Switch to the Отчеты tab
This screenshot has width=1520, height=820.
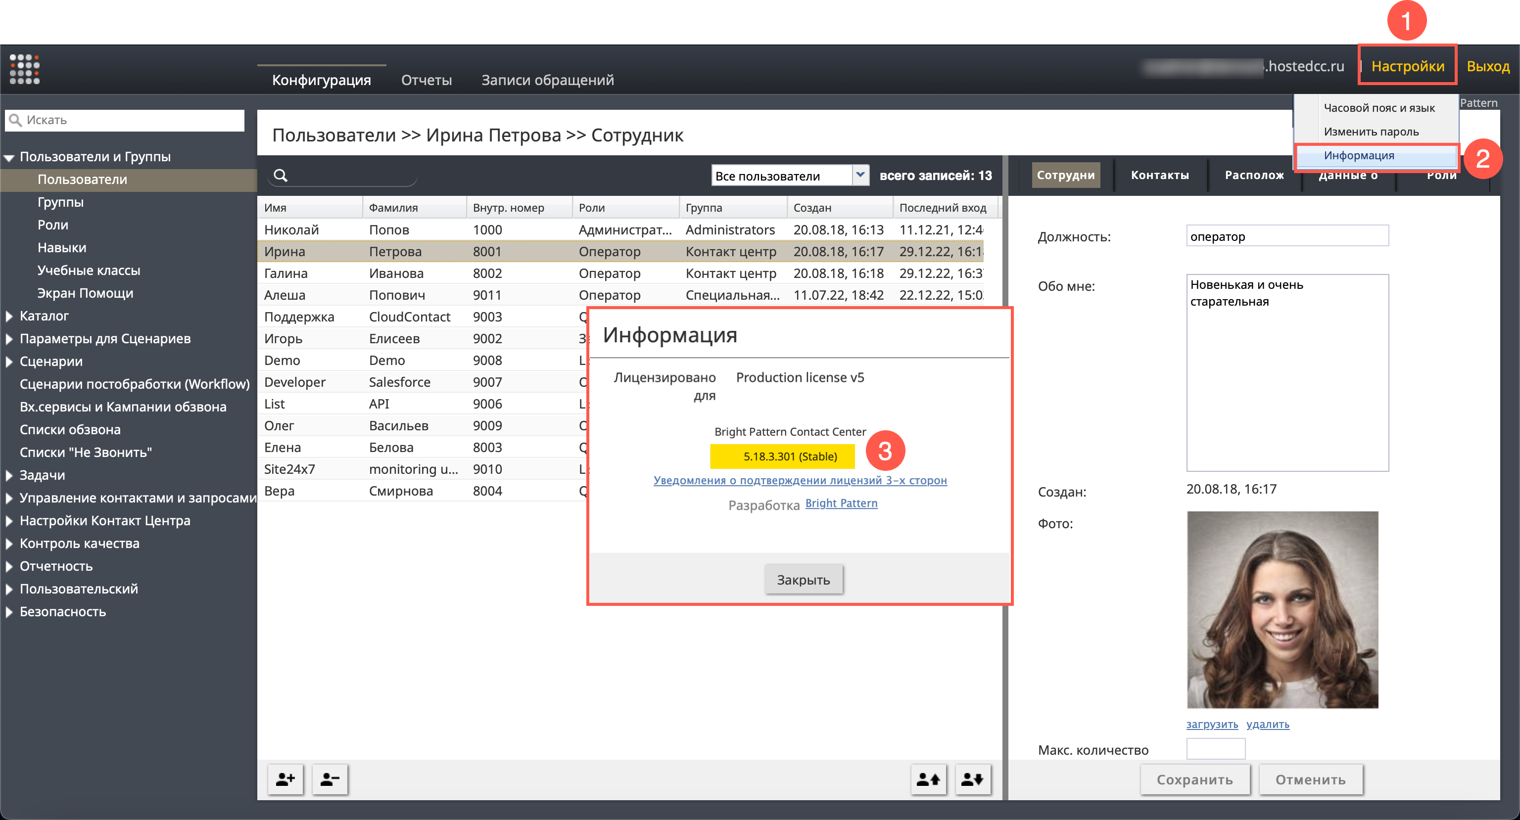click(426, 80)
